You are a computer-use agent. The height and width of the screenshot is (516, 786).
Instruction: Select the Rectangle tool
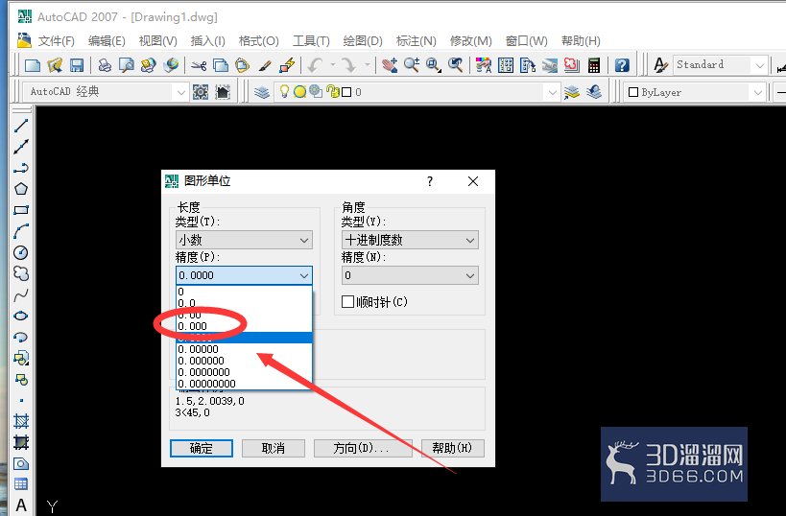click(x=20, y=210)
